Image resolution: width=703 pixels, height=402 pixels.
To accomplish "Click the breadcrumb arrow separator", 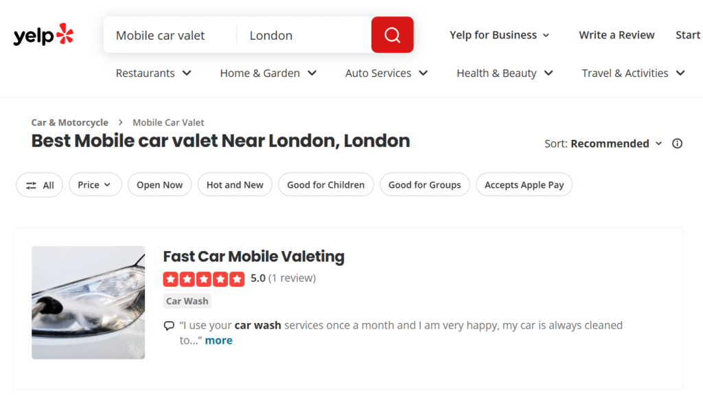I will [x=120, y=123].
